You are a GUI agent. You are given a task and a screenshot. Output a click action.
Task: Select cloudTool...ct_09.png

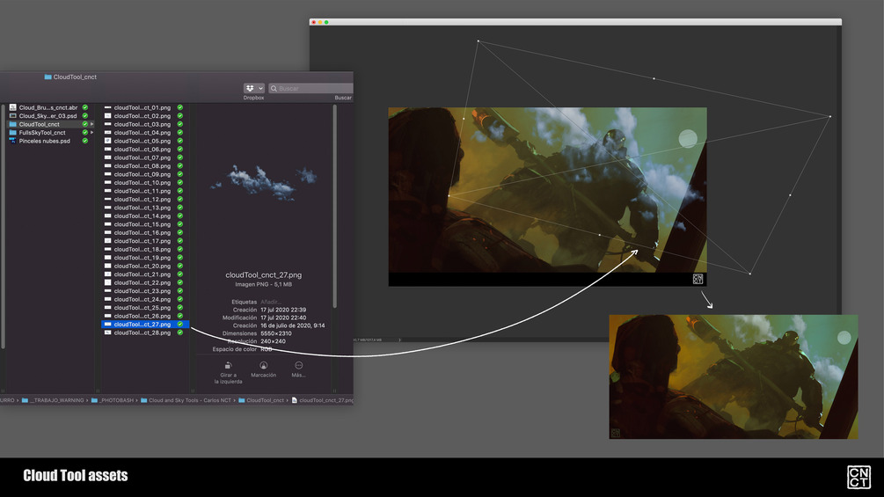pos(145,174)
